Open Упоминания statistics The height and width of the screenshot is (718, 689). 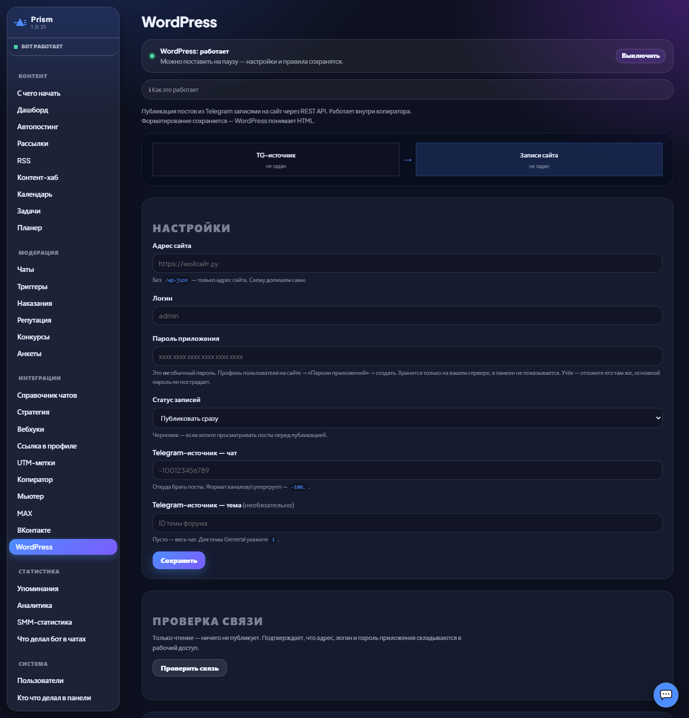pos(38,589)
